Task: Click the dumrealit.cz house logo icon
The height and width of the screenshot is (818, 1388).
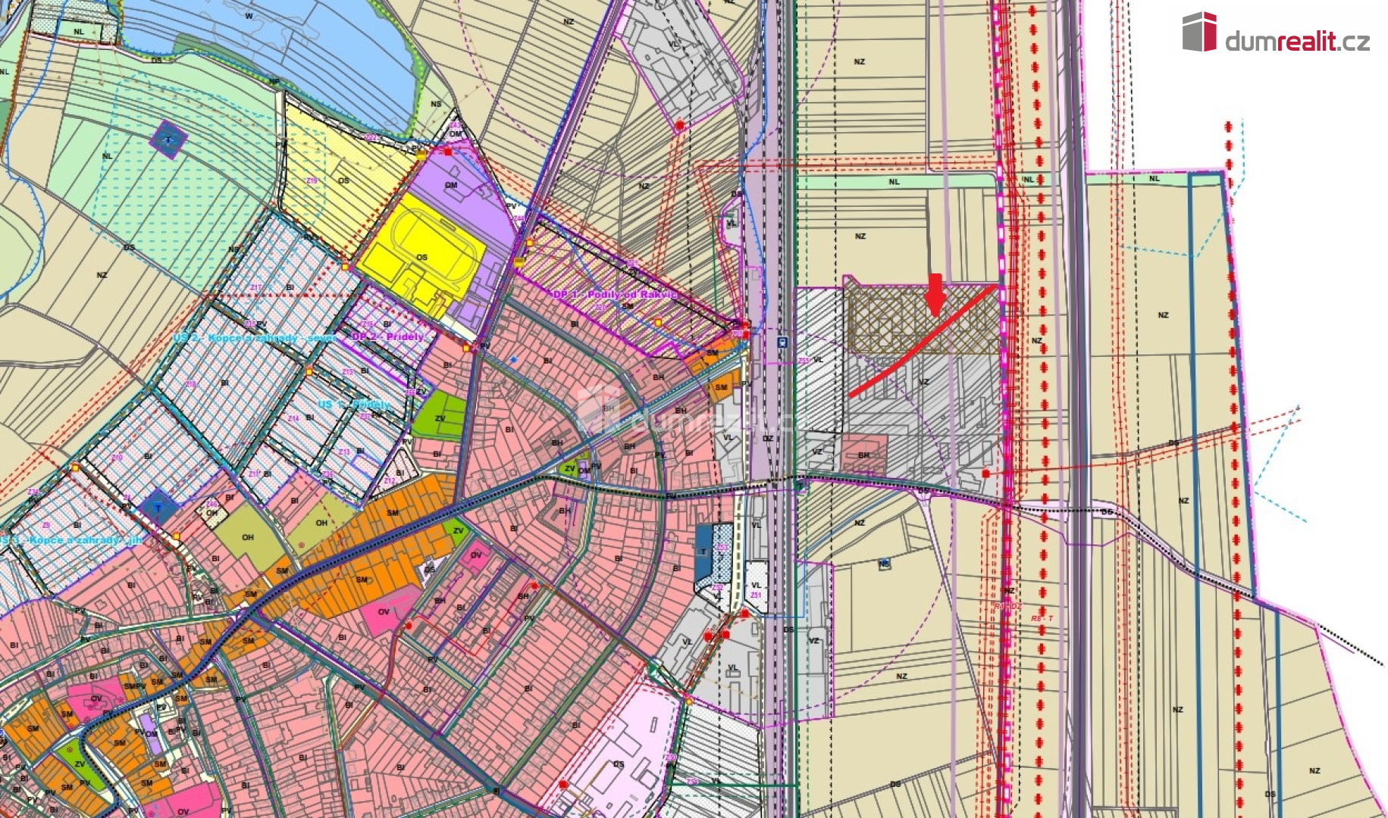Action: [x=1199, y=32]
